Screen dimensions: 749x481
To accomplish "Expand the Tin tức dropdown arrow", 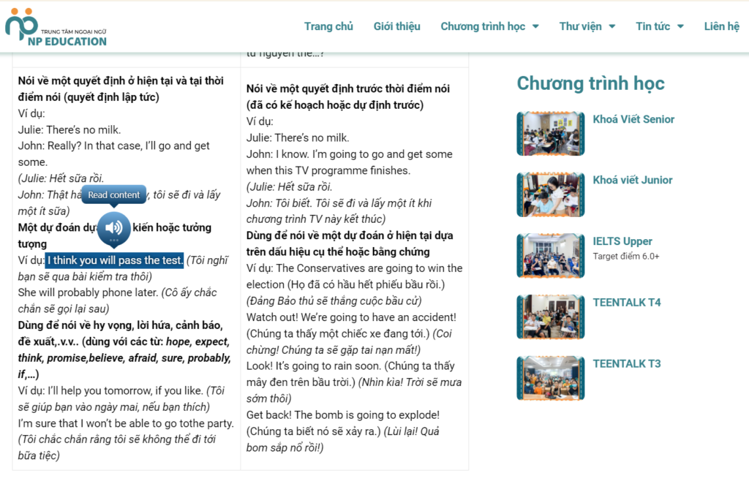I will pos(680,27).
